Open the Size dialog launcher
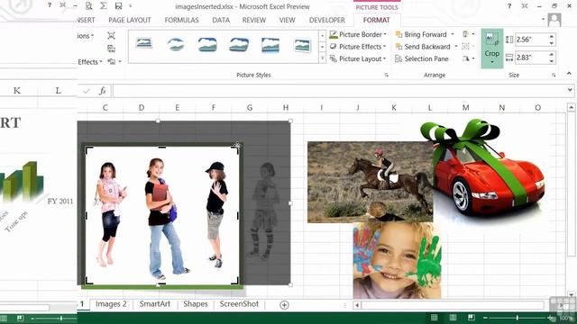577x324 pixels. (554, 75)
